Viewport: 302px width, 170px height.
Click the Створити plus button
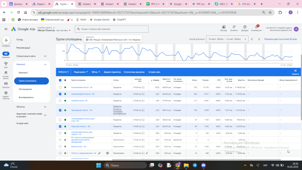pos(6,41)
